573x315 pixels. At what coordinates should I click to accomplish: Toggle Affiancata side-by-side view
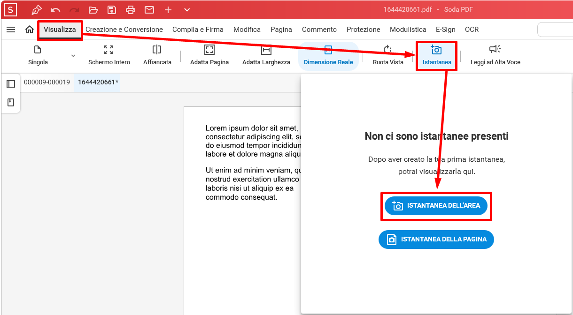[157, 56]
